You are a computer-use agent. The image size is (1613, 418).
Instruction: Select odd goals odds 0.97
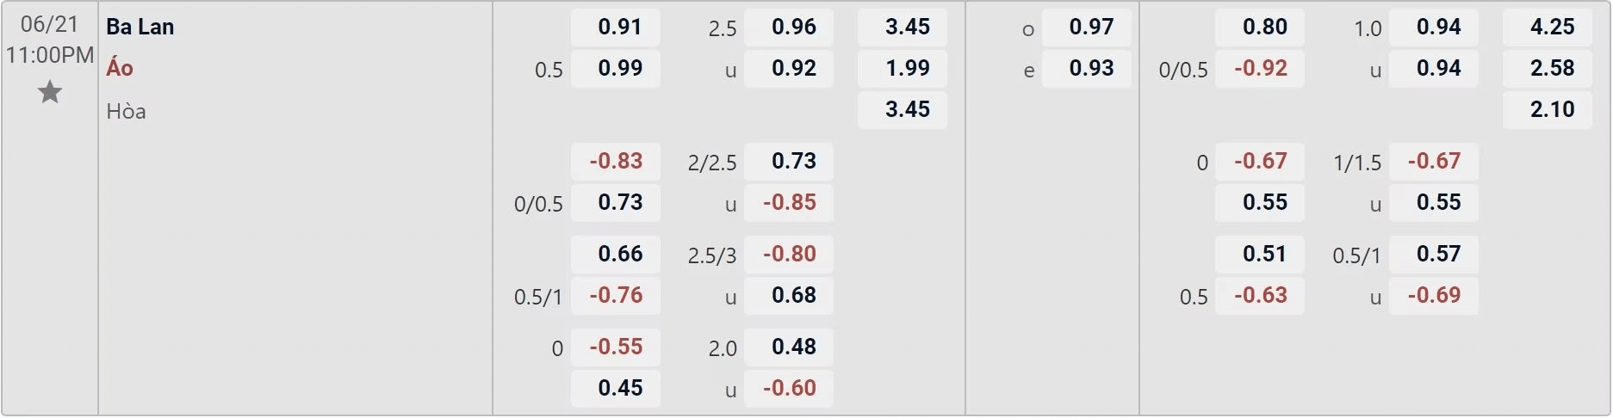1087,27
